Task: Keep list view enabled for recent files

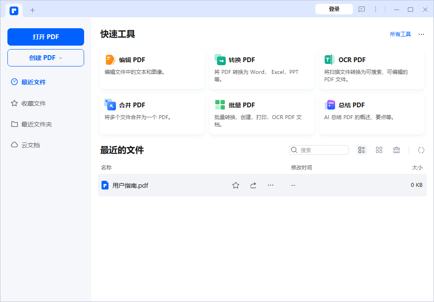Action: pyautogui.click(x=361, y=149)
